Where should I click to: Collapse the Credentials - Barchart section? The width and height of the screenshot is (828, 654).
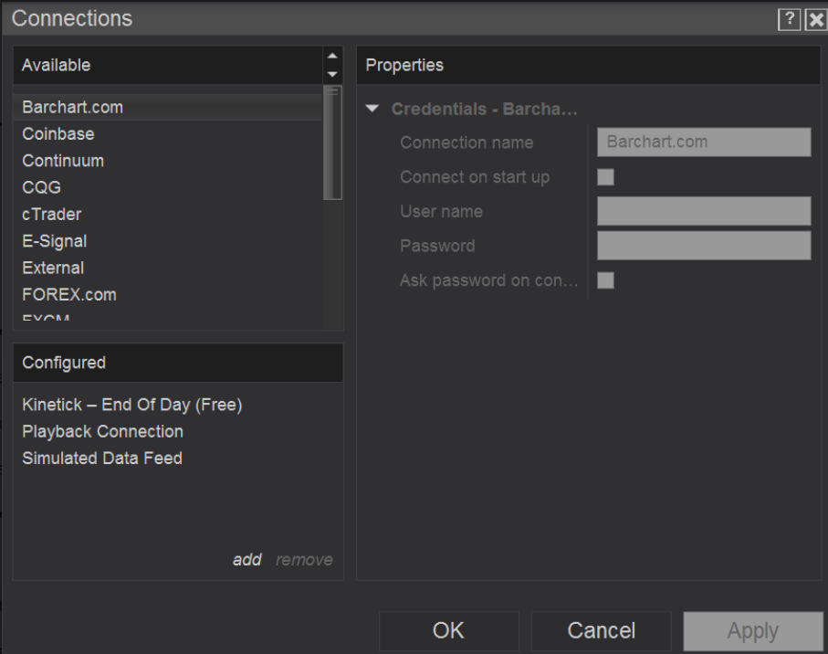point(372,109)
